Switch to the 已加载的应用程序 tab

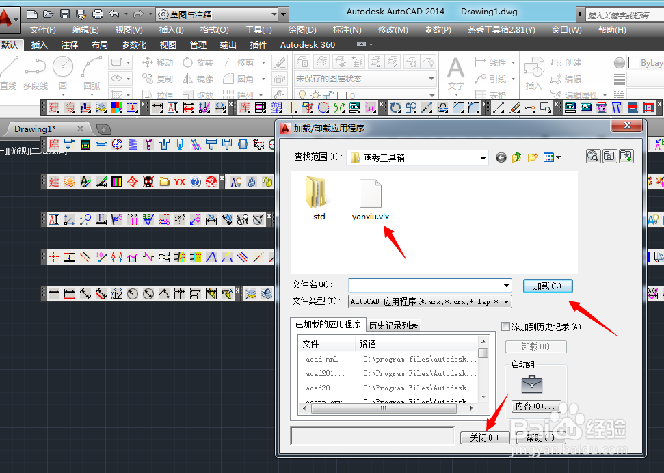(x=328, y=325)
